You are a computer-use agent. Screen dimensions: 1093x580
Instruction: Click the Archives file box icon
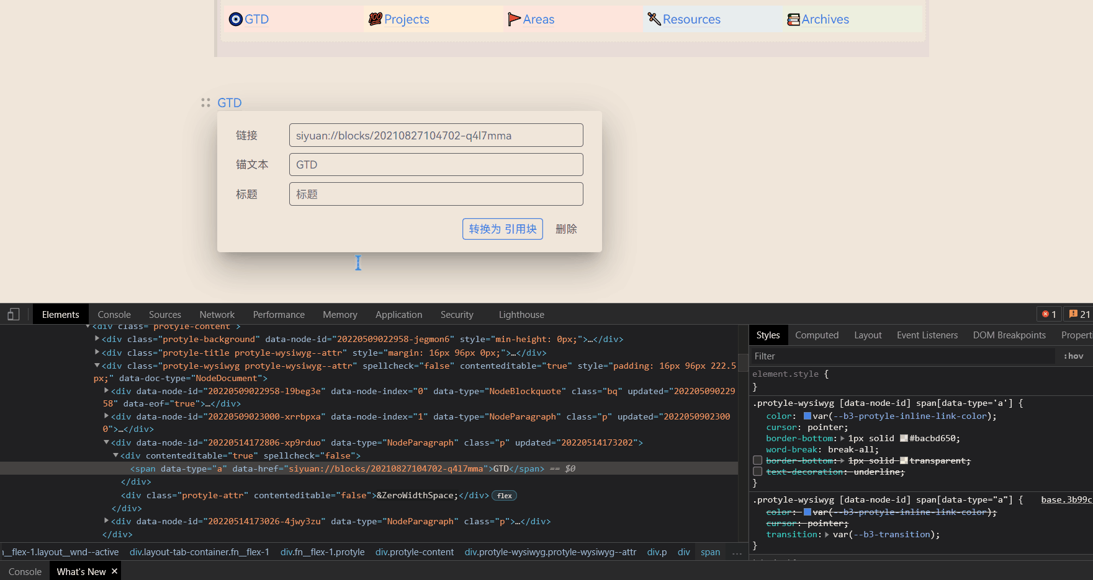pyautogui.click(x=793, y=20)
